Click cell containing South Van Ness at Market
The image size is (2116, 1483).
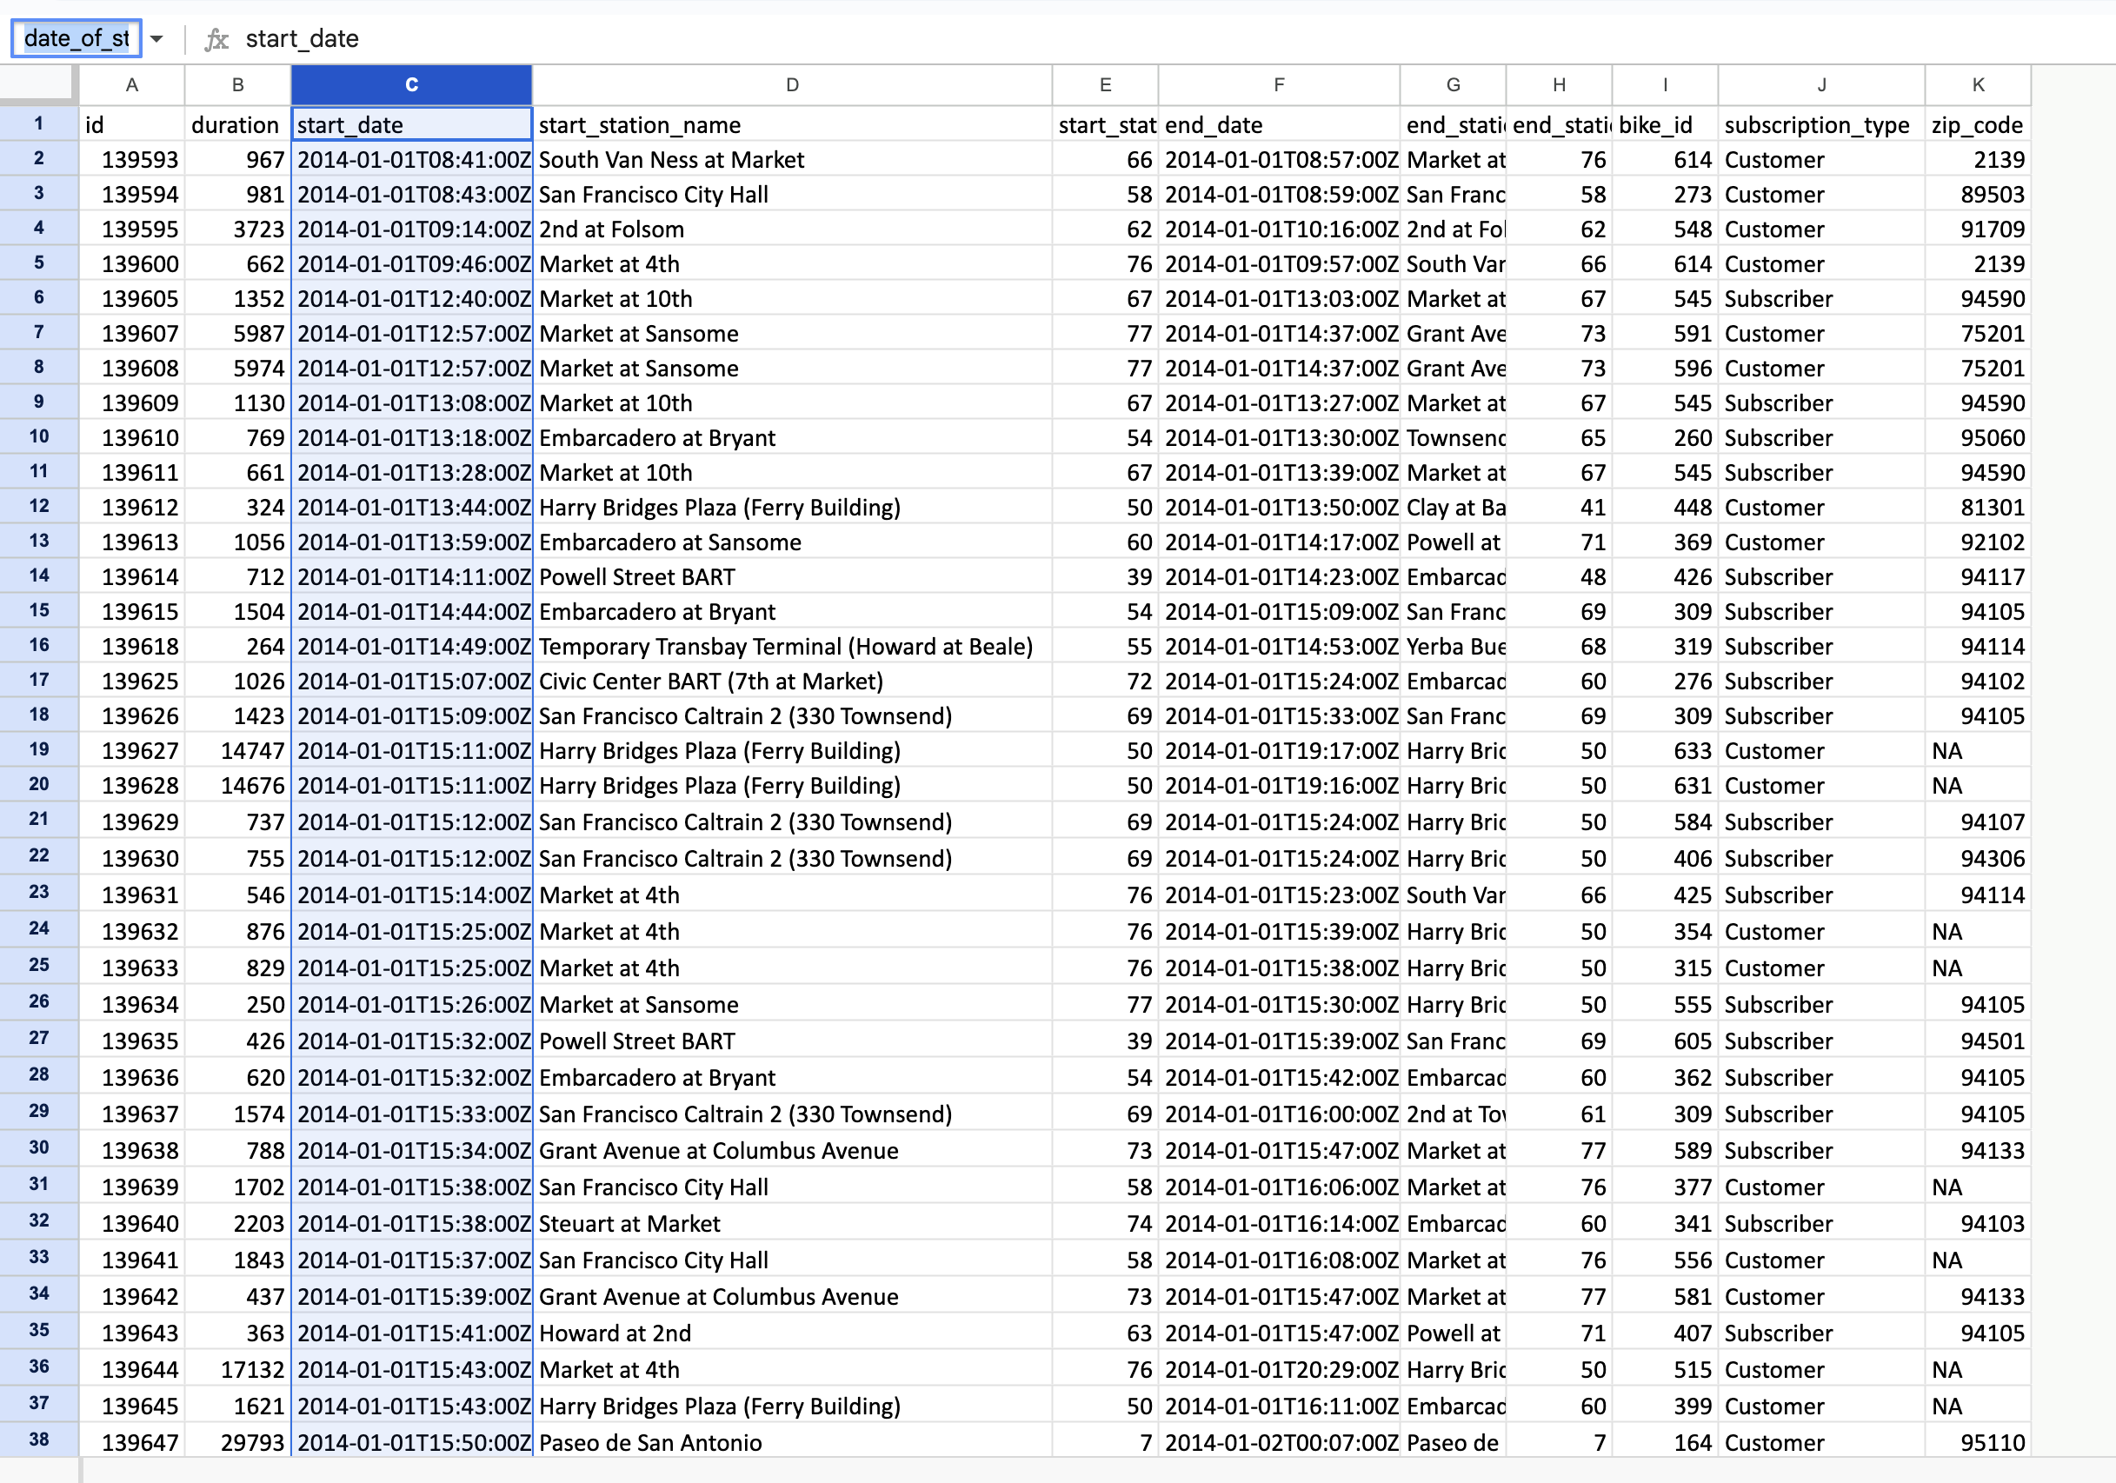(x=672, y=159)
